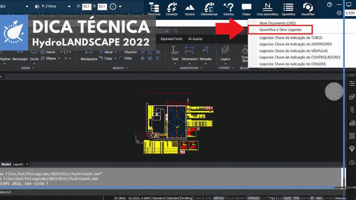Click the Informa question-mark tool

coord(229,9)
